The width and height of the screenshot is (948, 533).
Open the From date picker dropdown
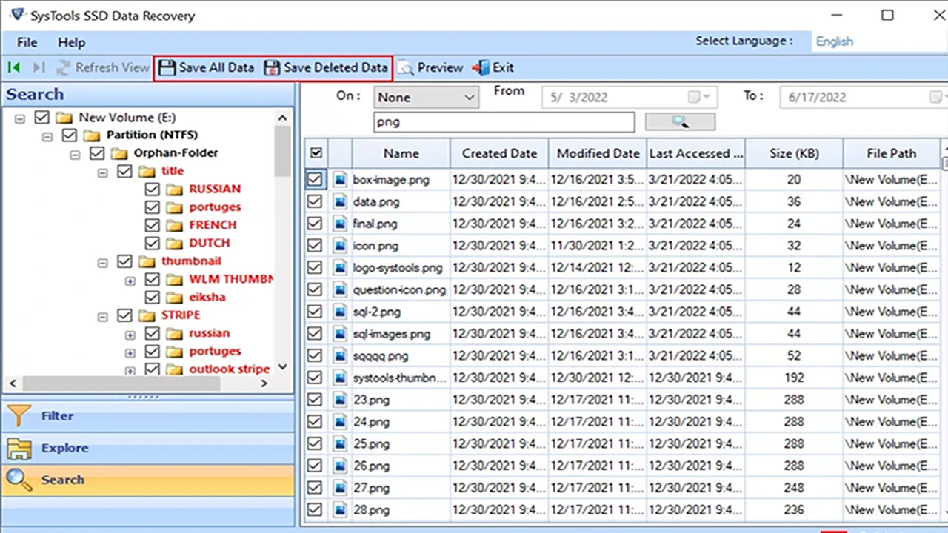(x=700, y=97)
